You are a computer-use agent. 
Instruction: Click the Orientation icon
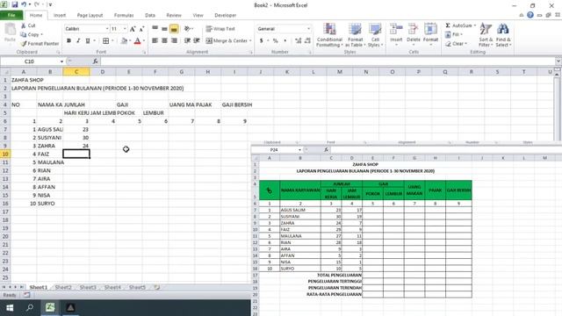[x=187, y=29]
